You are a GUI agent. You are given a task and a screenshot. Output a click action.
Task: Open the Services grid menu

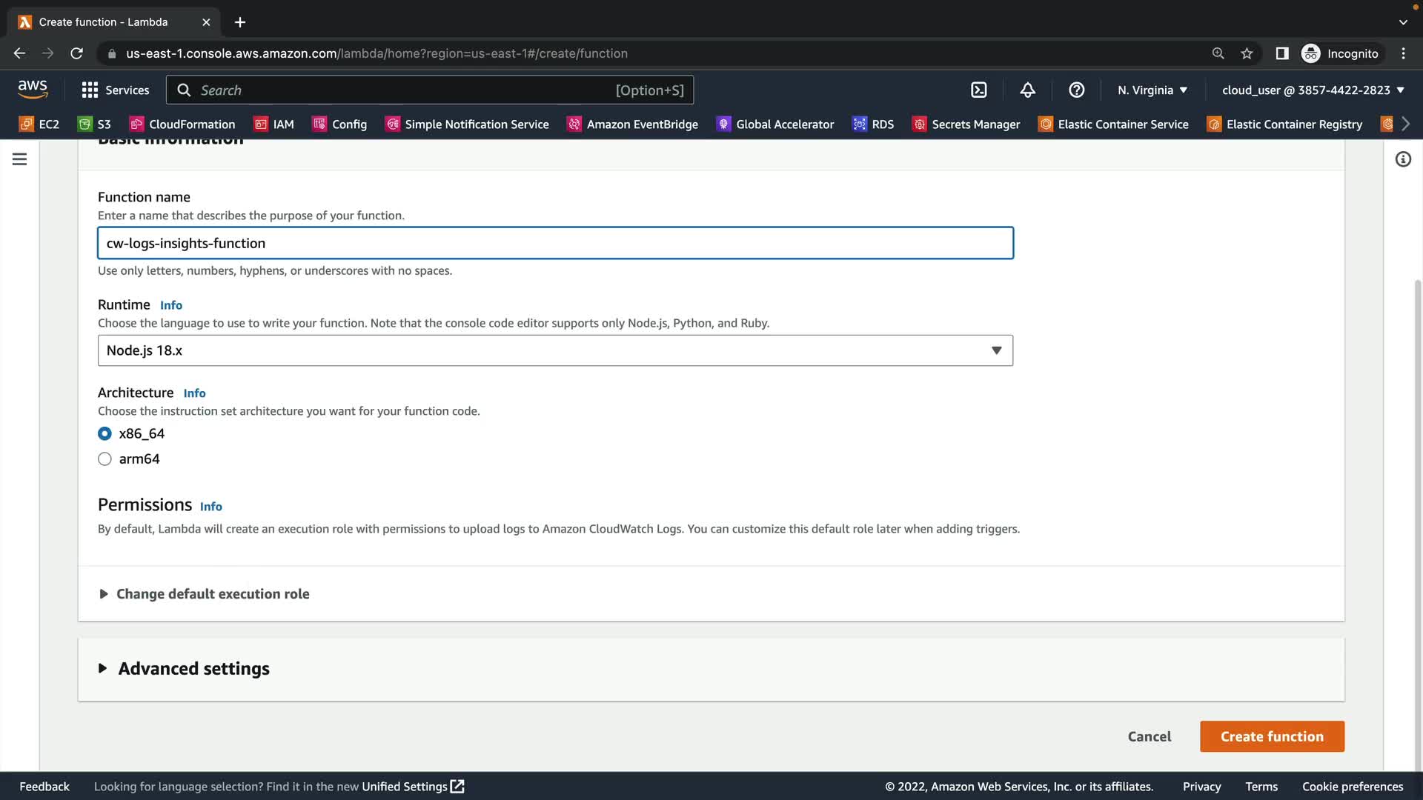coord(115,90)
